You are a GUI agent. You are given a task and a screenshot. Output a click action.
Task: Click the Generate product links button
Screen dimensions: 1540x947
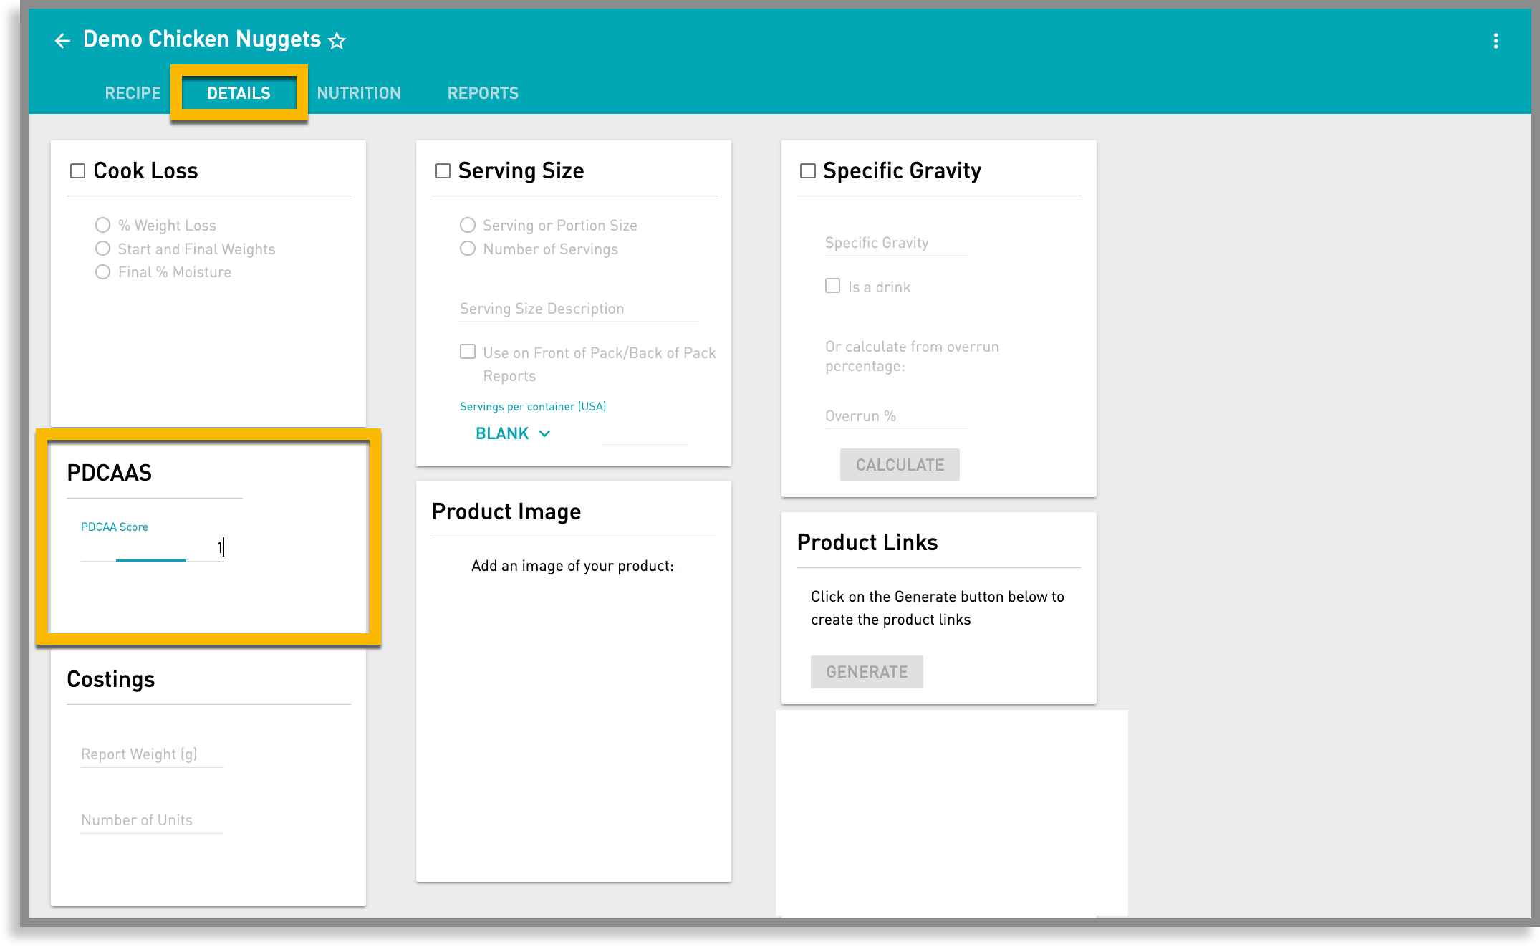coord(867,672)
